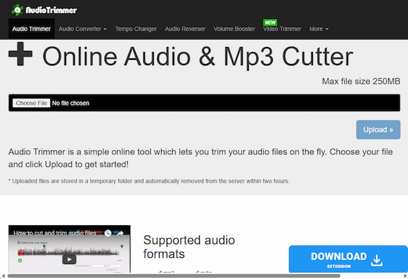The width and height of the screenshot is (408, 279).
Task: Click the video Watch Later clock icon
Action: point(108,233)
